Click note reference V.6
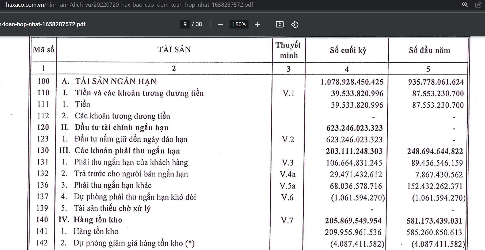485x250 pixels. click(x=287, y=197)
